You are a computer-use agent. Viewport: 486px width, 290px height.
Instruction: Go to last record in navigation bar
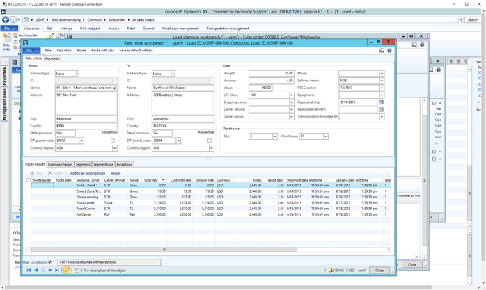[58, 270]
